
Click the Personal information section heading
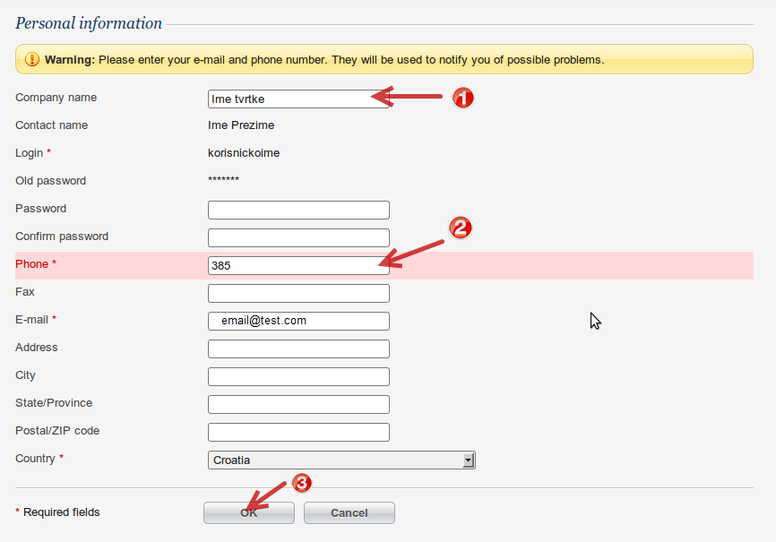coord(89,23)
